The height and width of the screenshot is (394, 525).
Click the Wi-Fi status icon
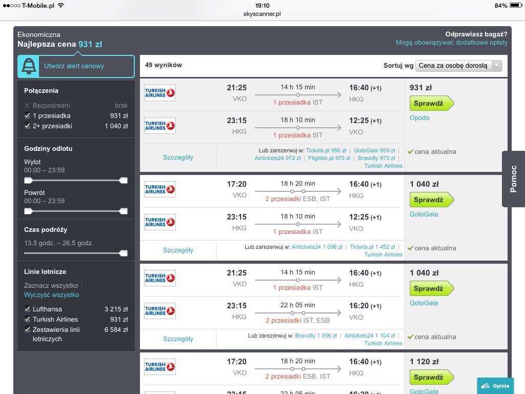[x=60, y=5]
